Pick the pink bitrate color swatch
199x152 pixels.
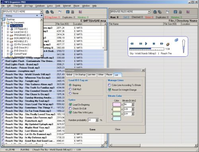[117, 104]
